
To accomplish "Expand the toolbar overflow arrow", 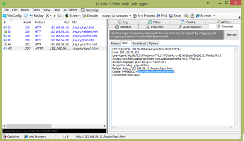I will 239,17.
